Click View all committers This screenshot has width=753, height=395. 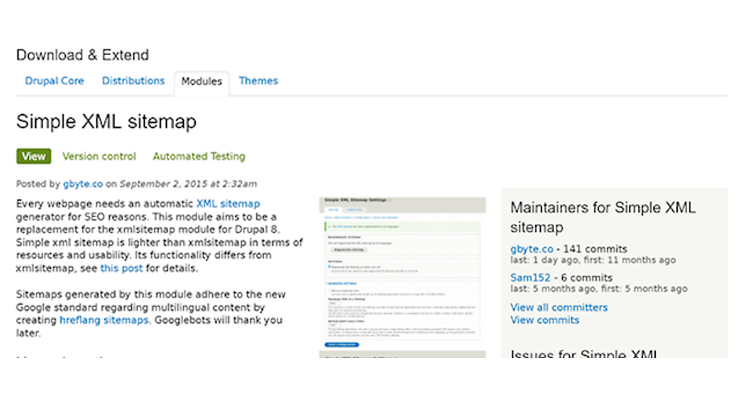(559, 307)
